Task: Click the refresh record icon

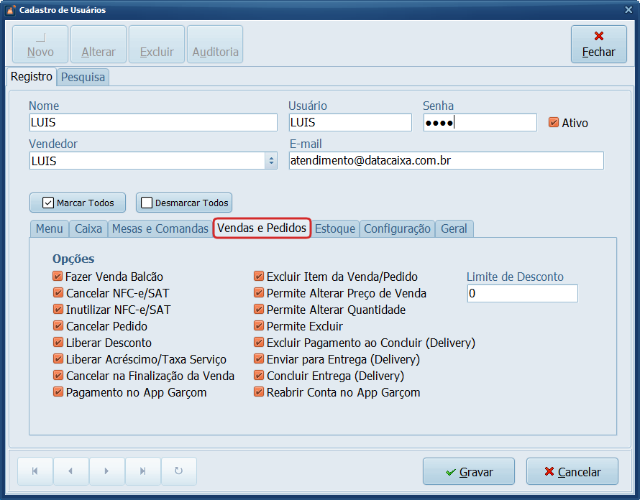Action: 178,471
